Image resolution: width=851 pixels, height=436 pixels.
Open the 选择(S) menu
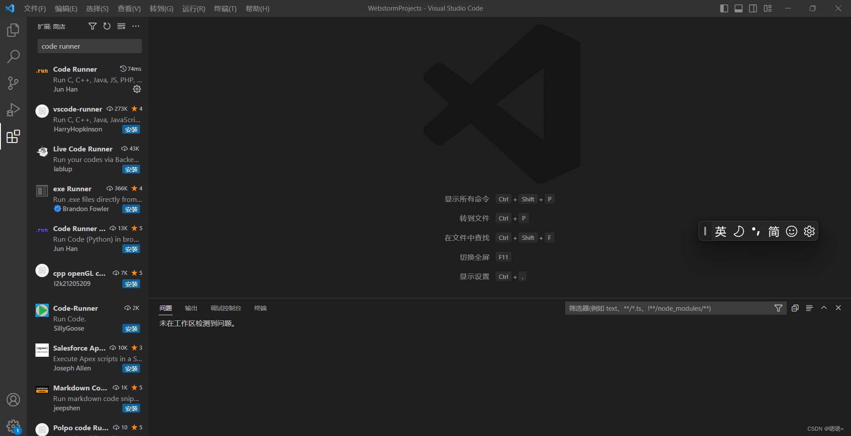click(97, 8)
